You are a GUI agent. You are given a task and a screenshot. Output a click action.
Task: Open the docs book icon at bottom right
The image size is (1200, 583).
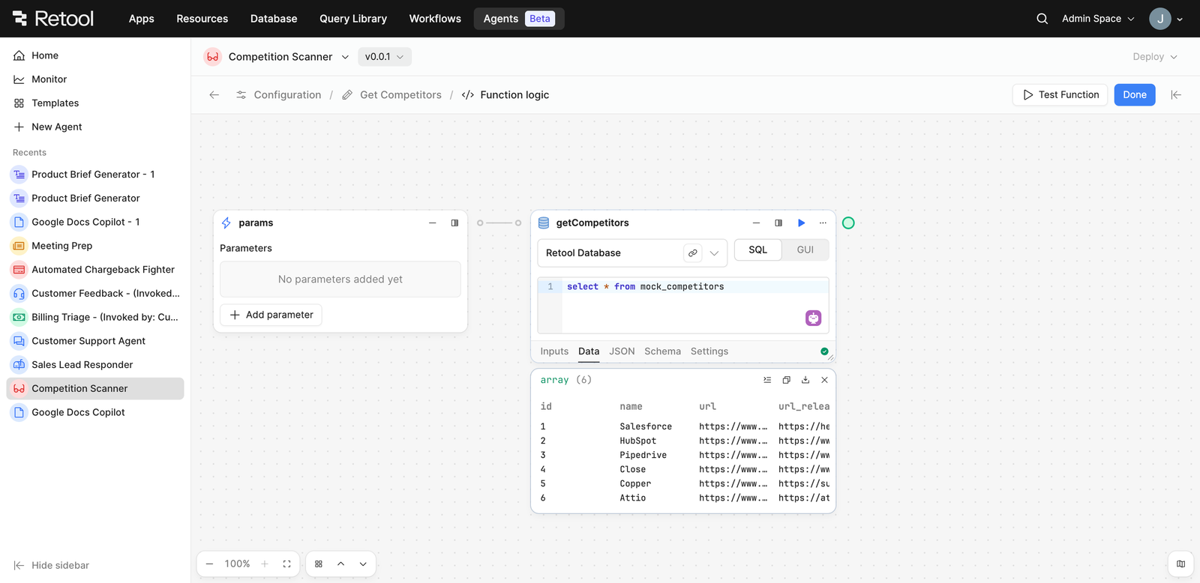click(1181, 564)
